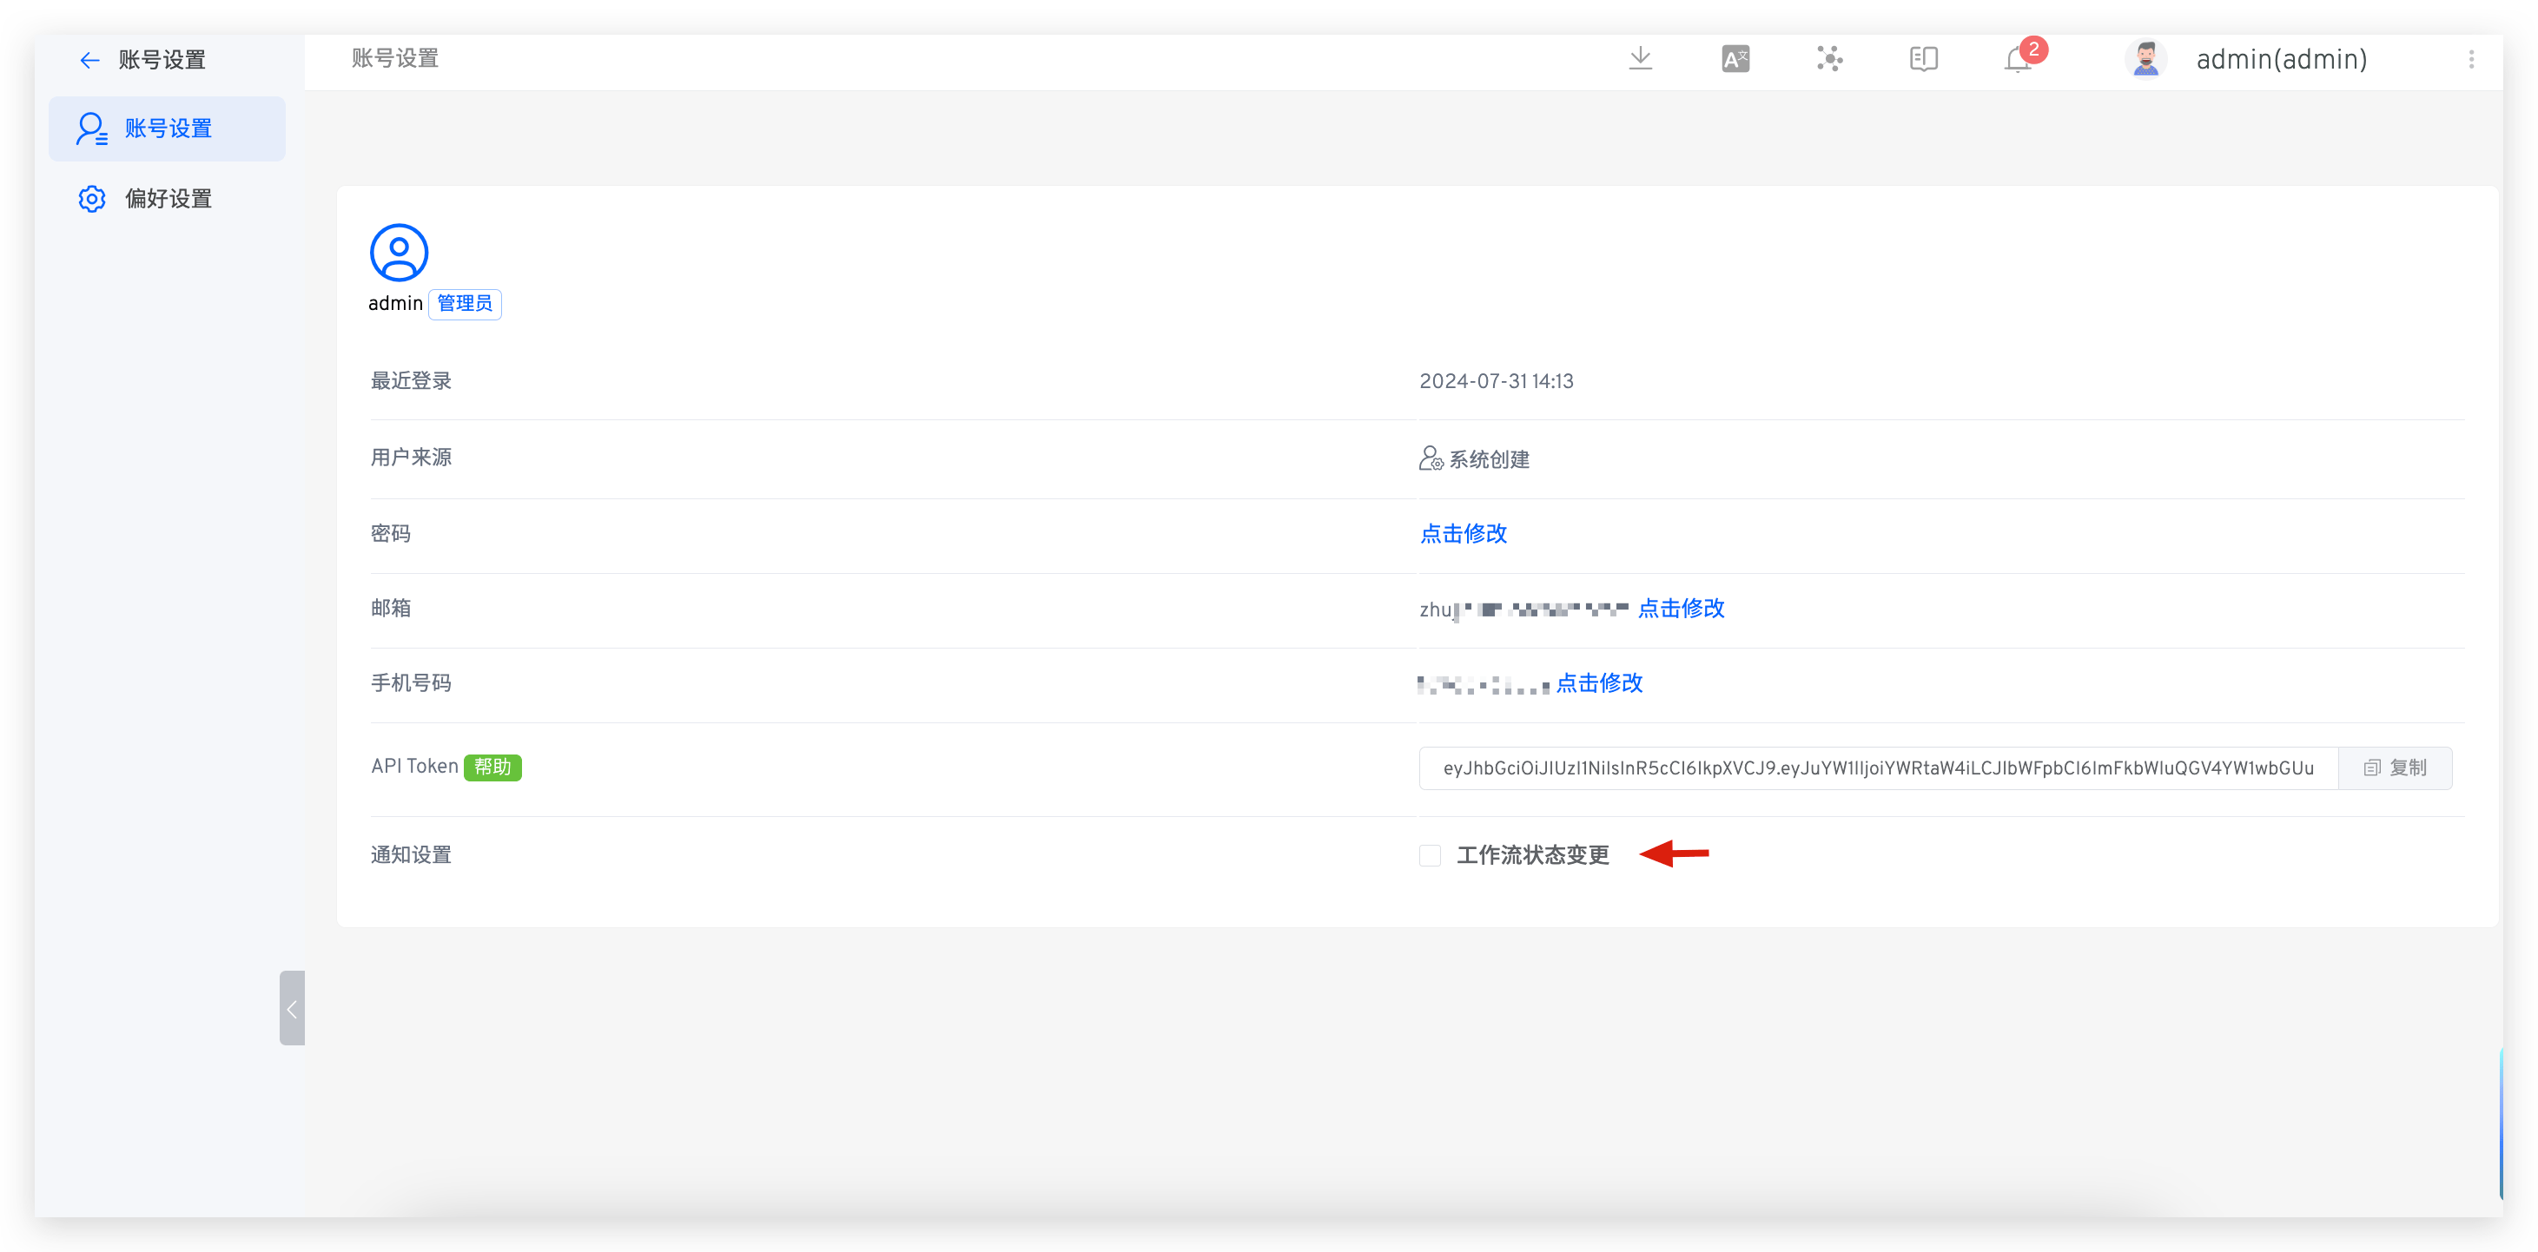Open the documentation book icon
Viewport: 2538px width, 1252px height.
point(1923,59)
